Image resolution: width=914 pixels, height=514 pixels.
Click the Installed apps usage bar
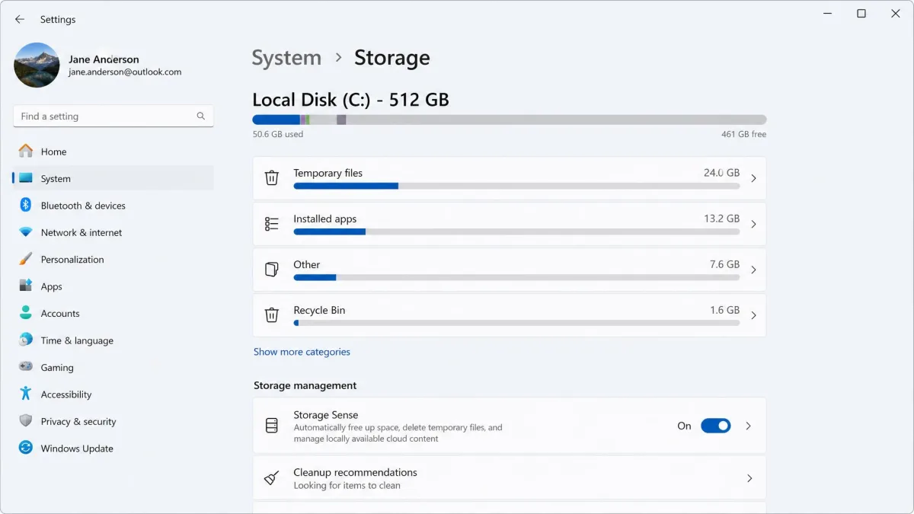(x=516, y=231)
